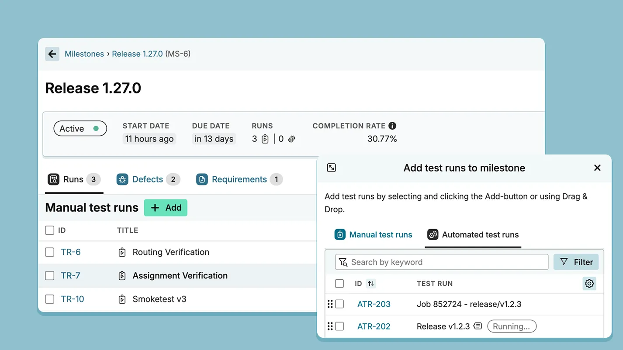
Task: Click the automation icon beside the 0 count
Action: click(x=291, y=138)
